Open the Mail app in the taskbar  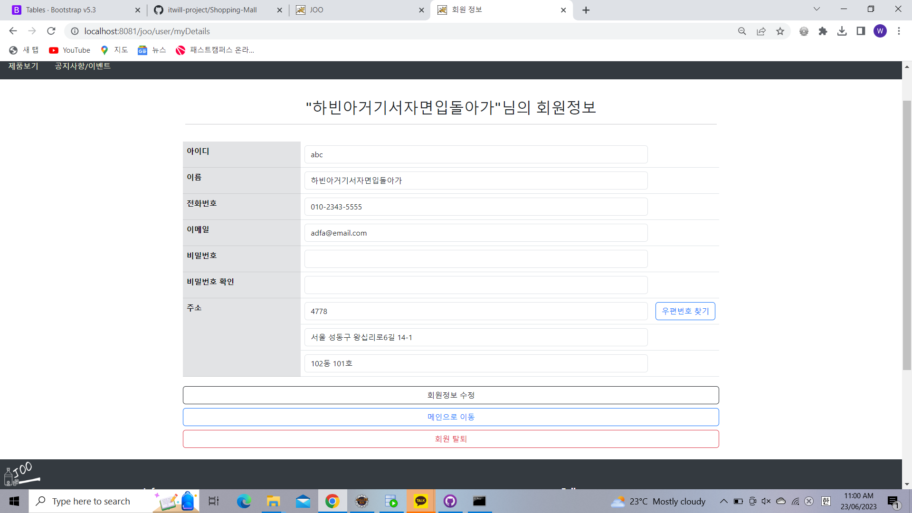click(303, 501)
